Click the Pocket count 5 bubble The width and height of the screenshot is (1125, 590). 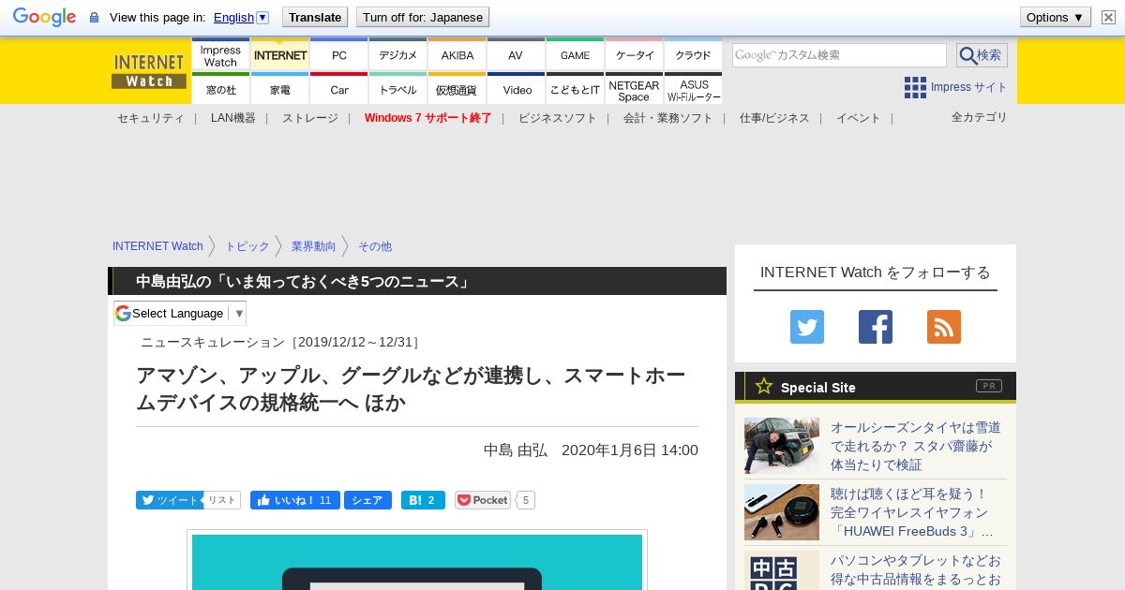click(x=526, y=500)
